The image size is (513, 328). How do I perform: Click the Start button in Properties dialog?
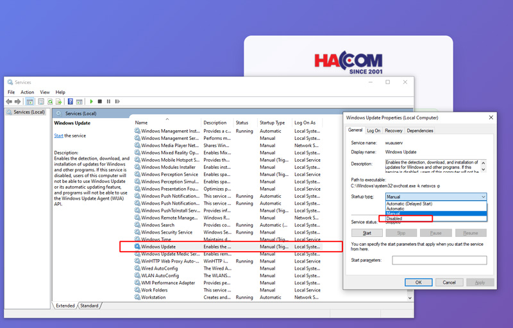[x=367, y=233]
